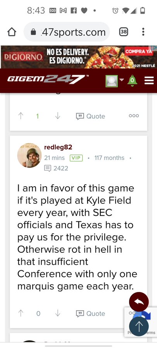View redleg82's profile avatar image
157x350 pixels.
pos(29,156)
